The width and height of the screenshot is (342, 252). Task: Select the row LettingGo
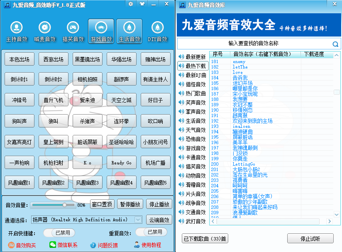click(x=271, y=164)
